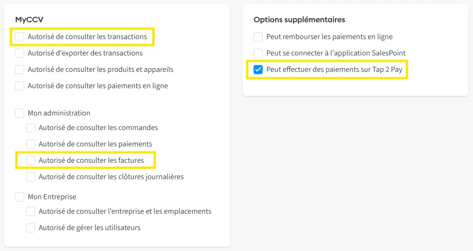
Task: Tick 'Peut se connecter à l'application SalesPoint' checkbox
Action: pos(258,53)
